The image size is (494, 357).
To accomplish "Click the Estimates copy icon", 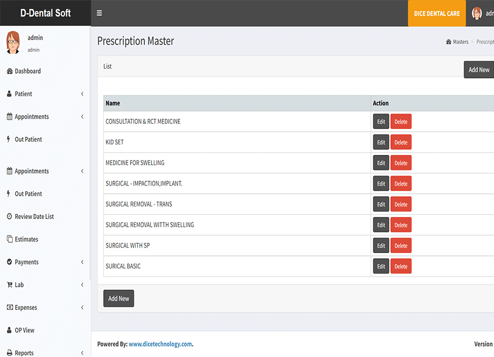I will click(9, 239).
